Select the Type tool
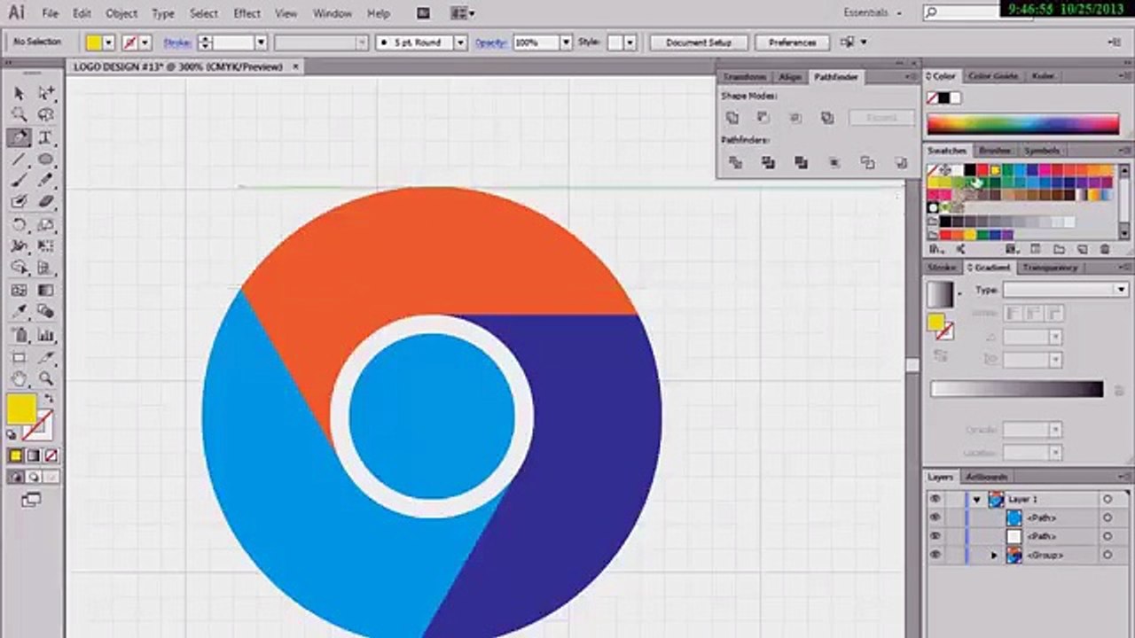 pyautogui.click(x=45, y=137)
